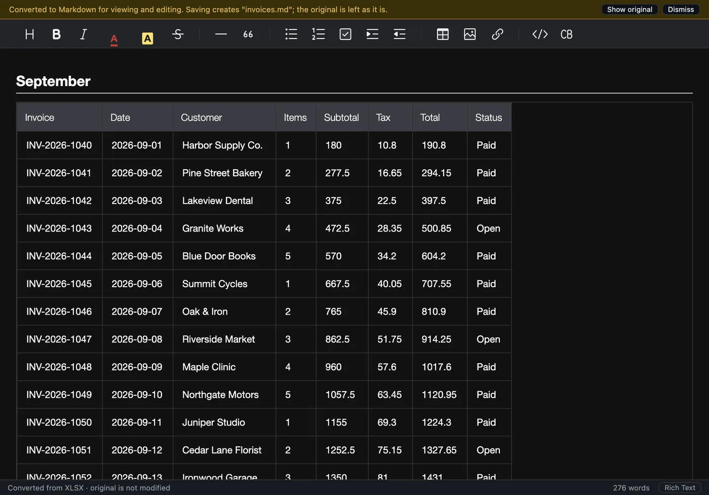
Task: Insert a table
Action: [x=443, y=34]
